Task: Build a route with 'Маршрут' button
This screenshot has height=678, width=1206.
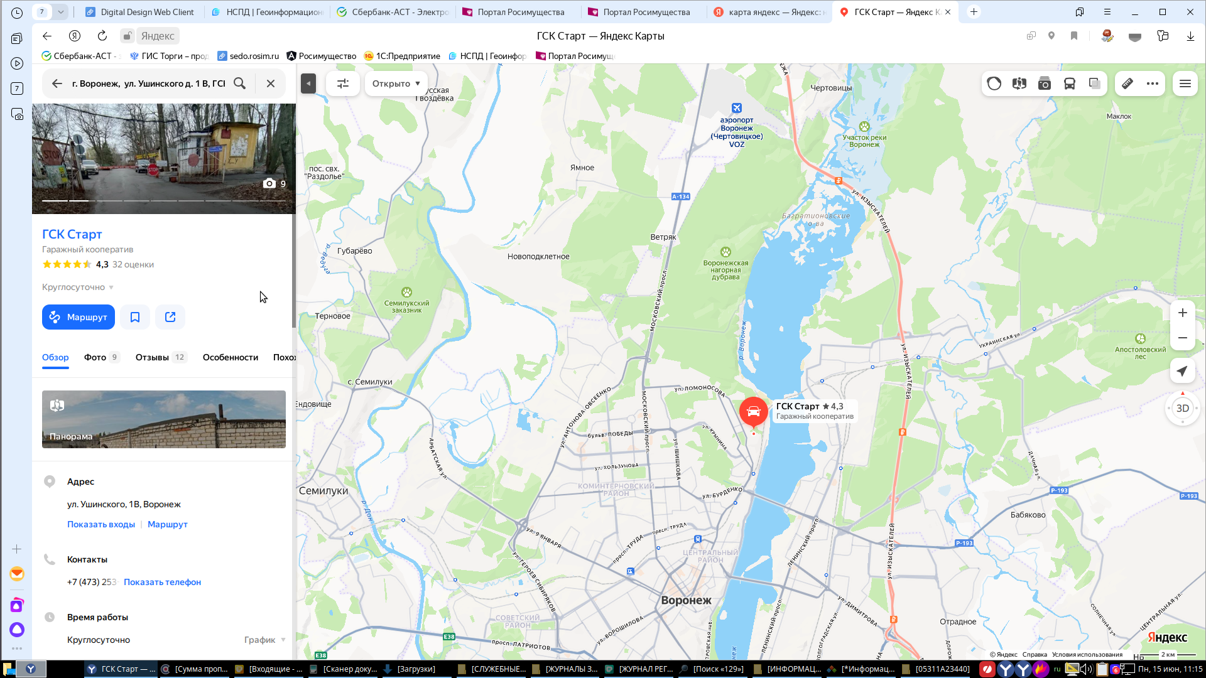Action: (79, 317)
